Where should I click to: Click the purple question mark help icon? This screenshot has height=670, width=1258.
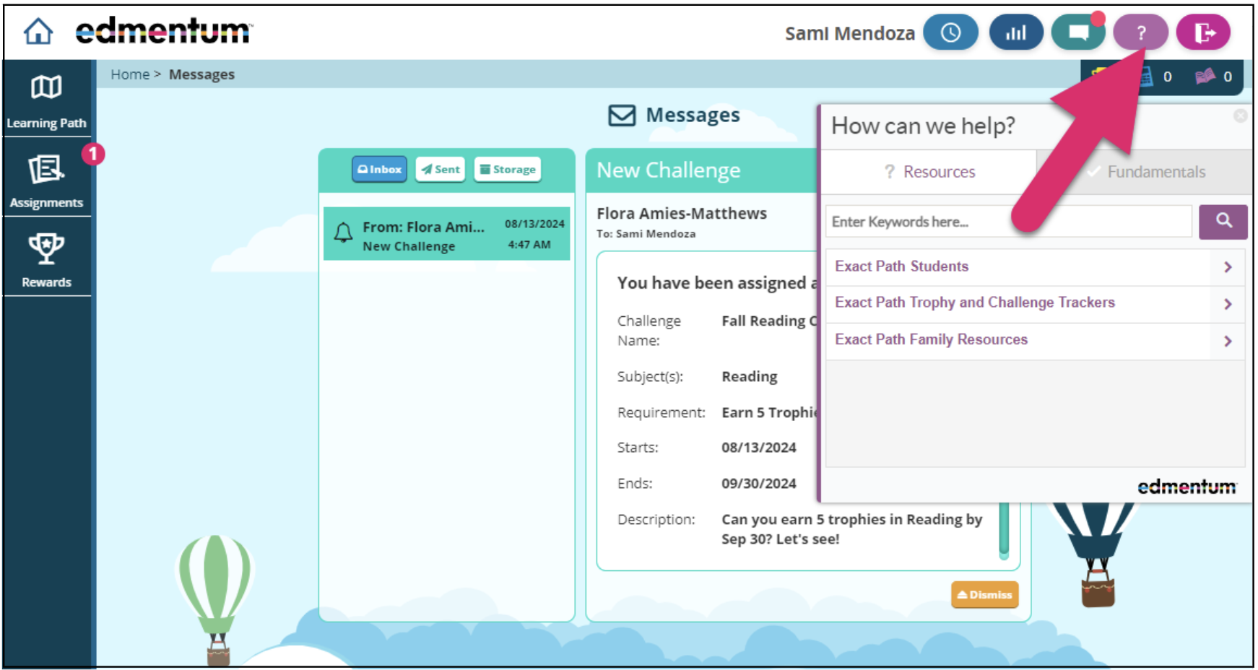(x=1140, y=32)
